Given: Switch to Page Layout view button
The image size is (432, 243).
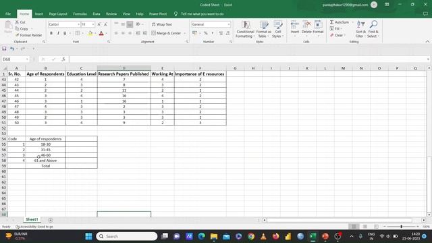Looking at the screenshot, I should [364, 227].
